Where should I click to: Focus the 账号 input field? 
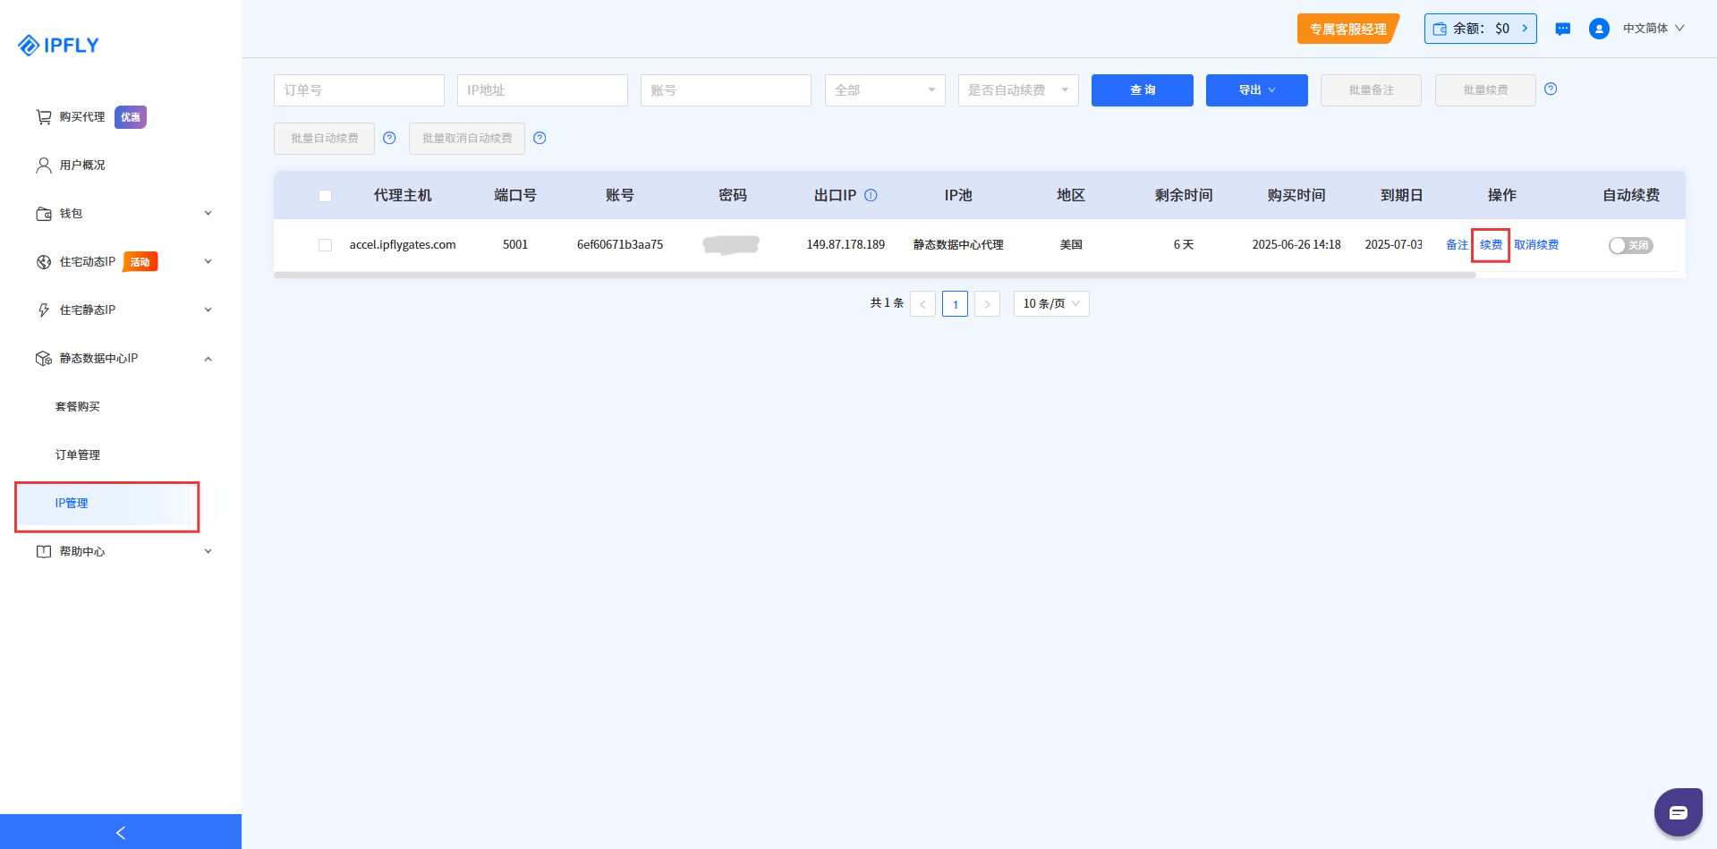pyautogui.click(x=726, y=90)
